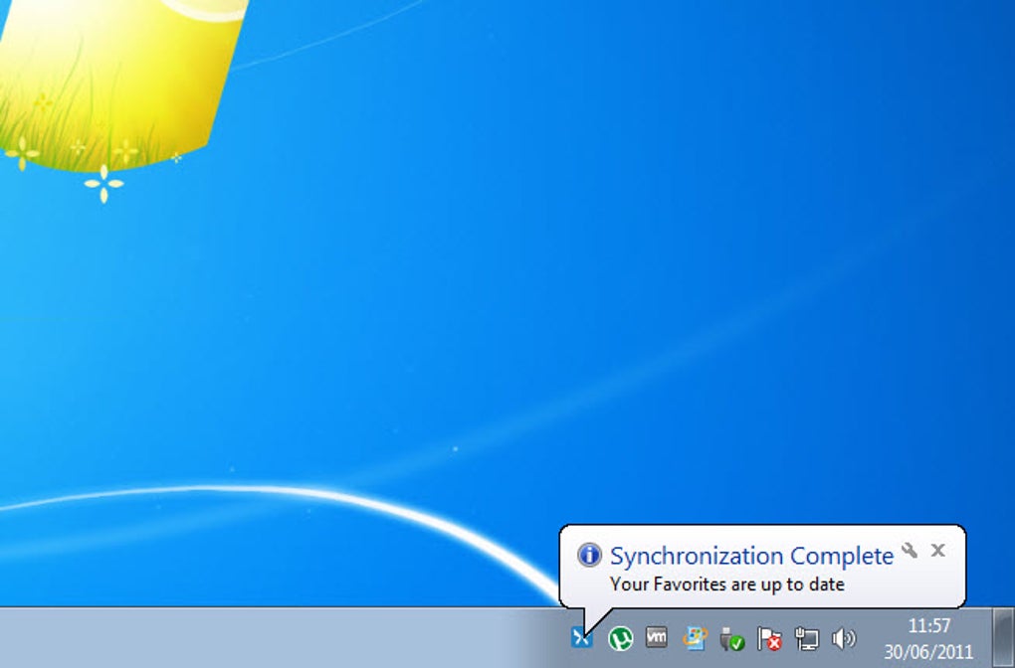Screen dimensions: 1015x668
Task: Open the volume speaker tray icon
Action: pos(844,639)
